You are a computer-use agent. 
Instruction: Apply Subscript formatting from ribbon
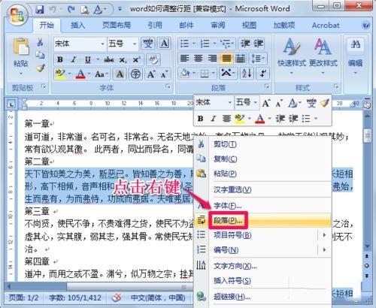pyautogui.click(x=123, y=60)
